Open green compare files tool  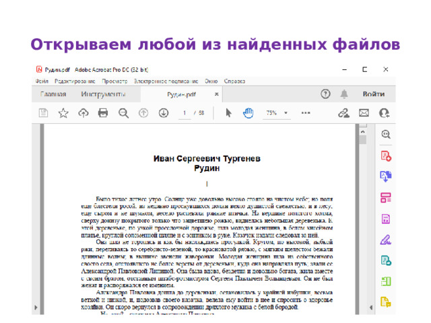click(x=386, y=281)
